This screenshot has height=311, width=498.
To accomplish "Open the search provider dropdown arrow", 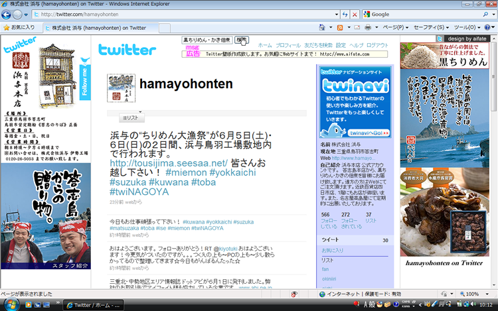I will pyautogui.click(x=493, y=15).
